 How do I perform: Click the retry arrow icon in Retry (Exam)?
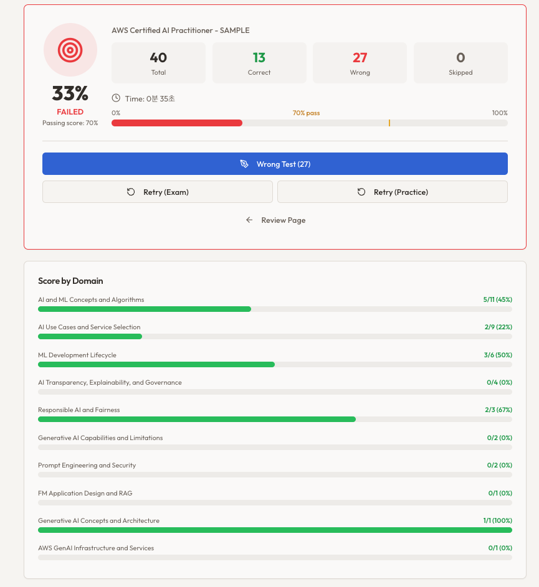(x=131, y=192)
